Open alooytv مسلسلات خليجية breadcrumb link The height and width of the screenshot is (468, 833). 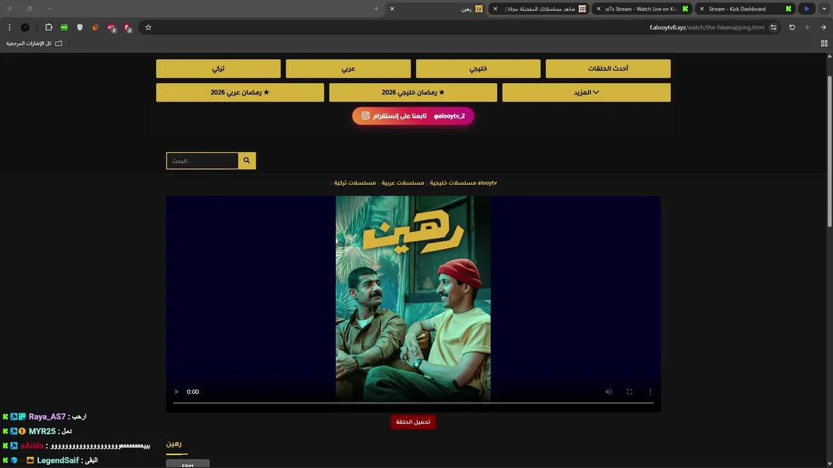(x=463, y=183)
